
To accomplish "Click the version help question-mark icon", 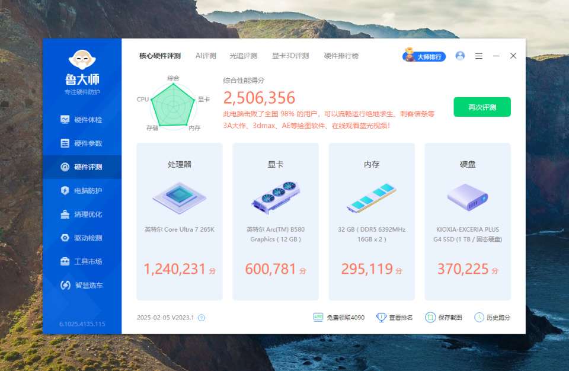I will [x=202, y=318].
